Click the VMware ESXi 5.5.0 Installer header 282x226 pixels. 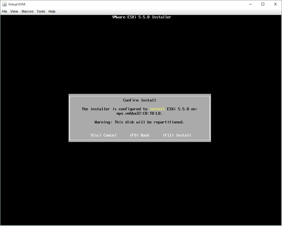click(142, 17)
